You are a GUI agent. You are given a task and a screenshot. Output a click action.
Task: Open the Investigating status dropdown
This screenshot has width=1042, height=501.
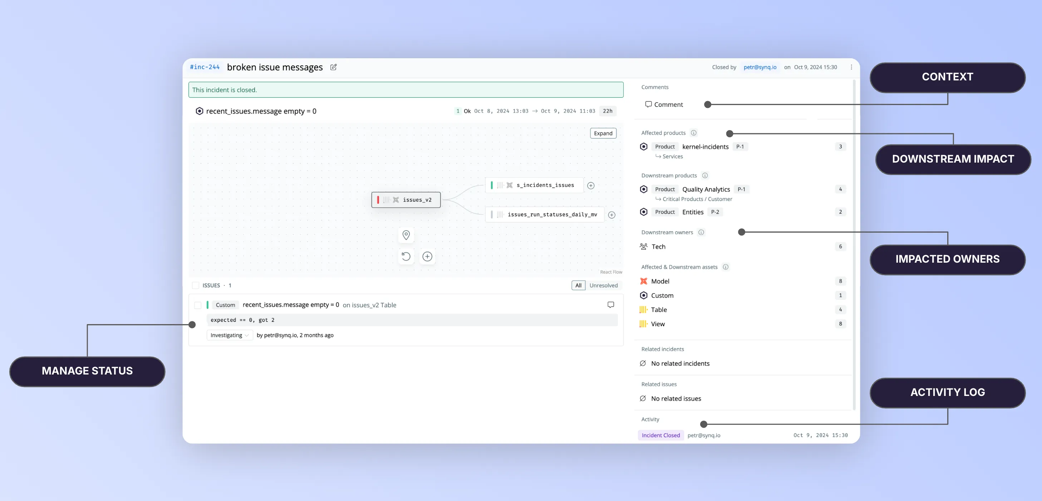click(x=229, y=335)
